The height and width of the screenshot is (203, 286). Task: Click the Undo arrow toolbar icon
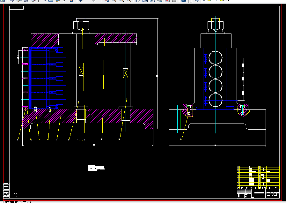click(81, 1)
